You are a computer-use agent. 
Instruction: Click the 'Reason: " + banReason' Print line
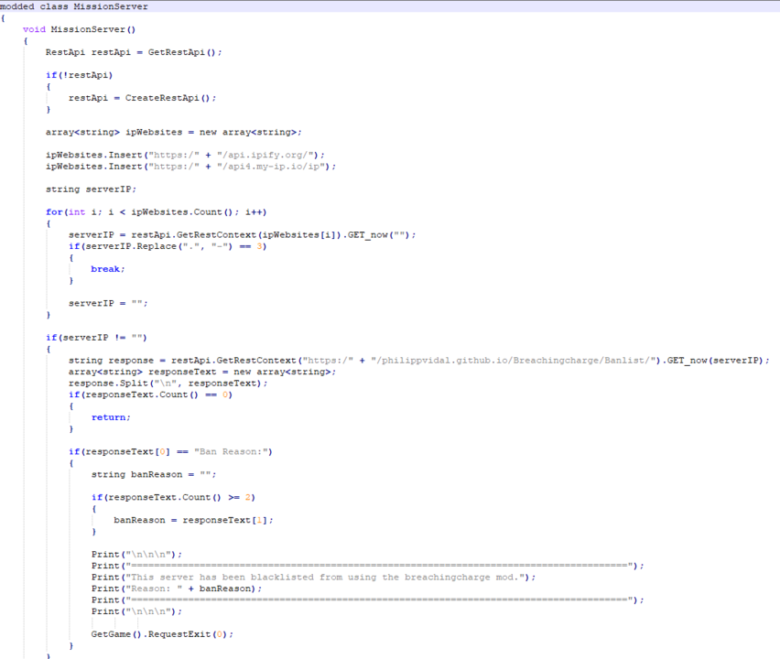coord(177,589)
